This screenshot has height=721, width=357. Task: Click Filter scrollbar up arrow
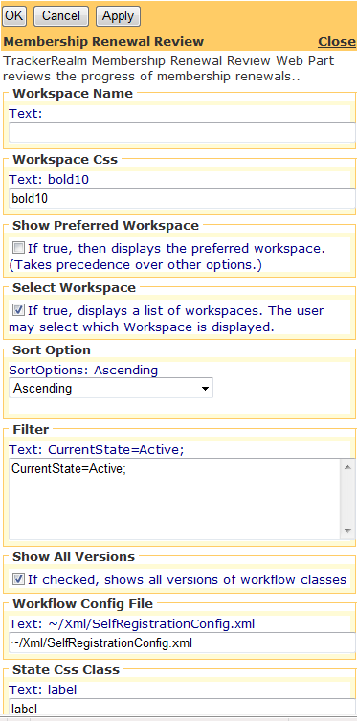(346, 466)
